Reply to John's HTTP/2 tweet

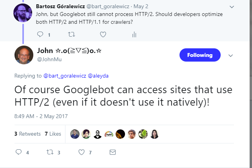tap(17, 152)
